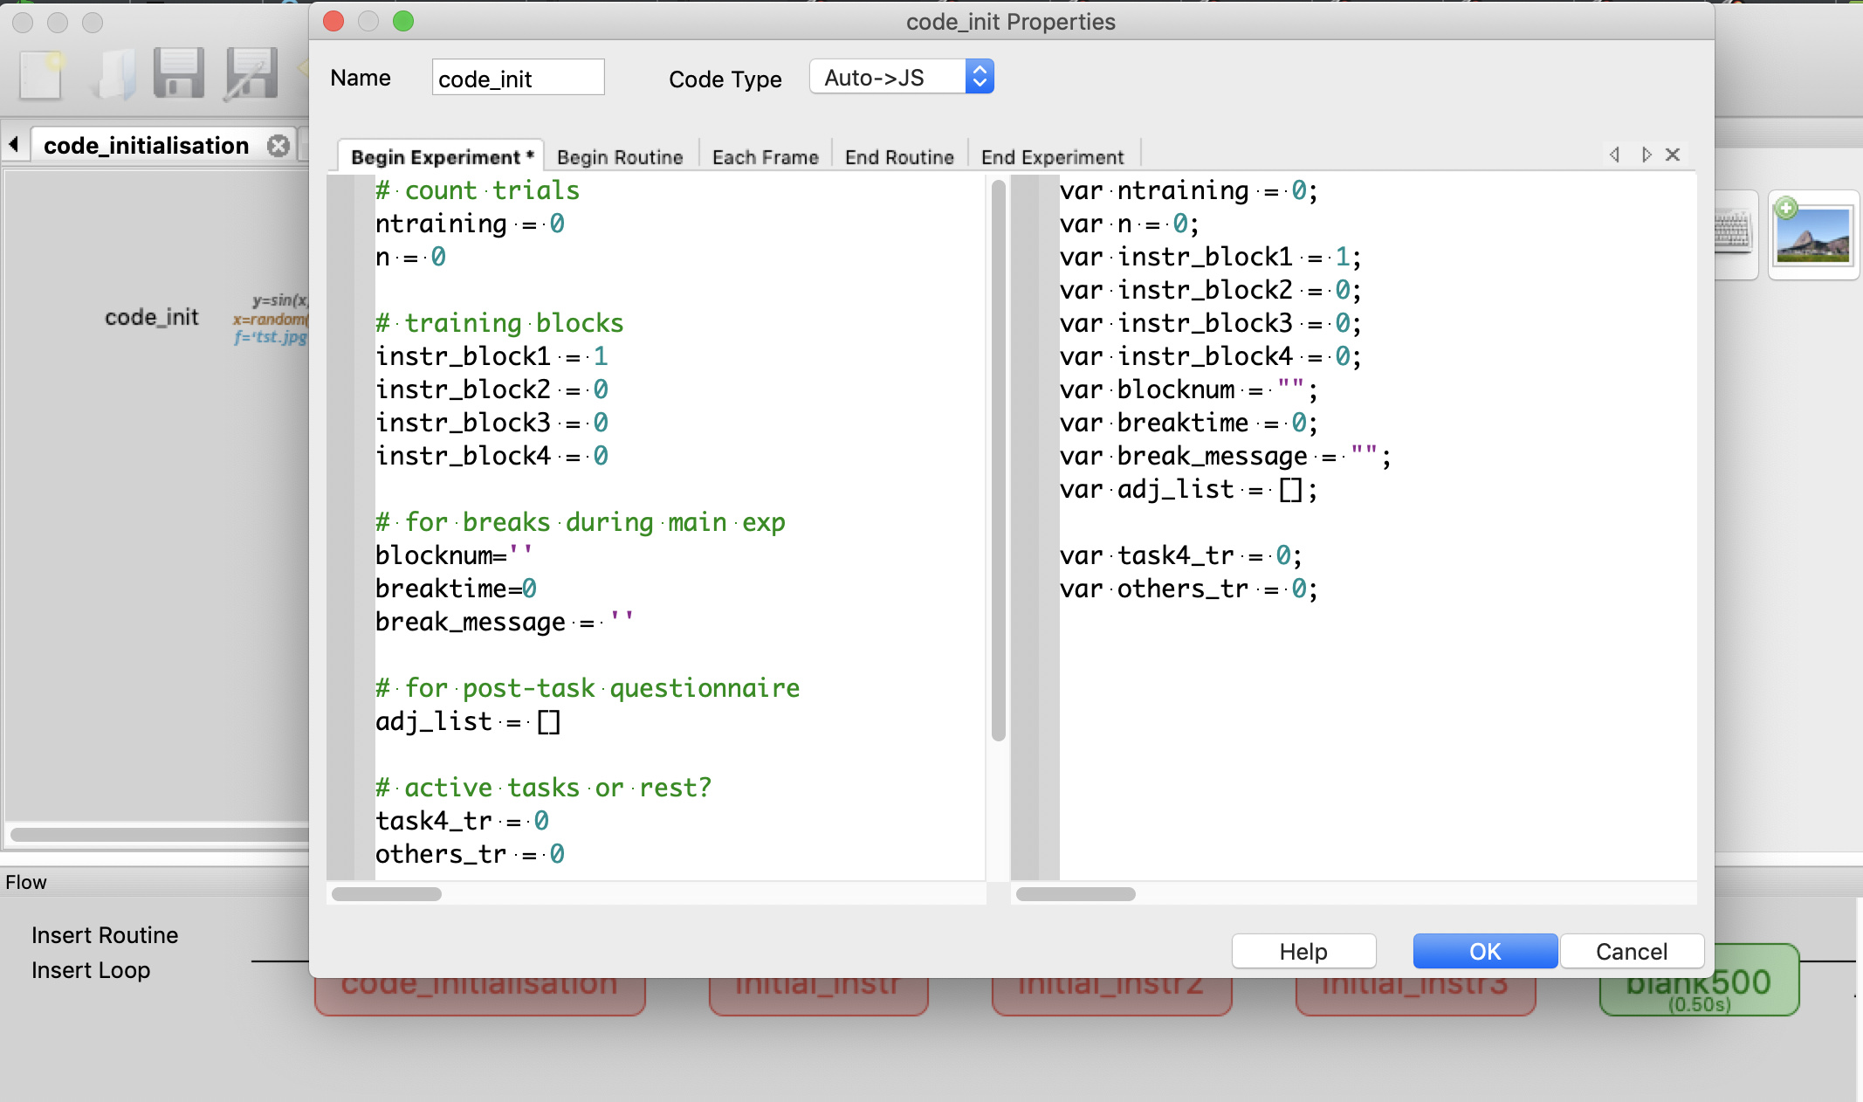The width and height of the screenshot is (1863, 1102).
Task: Click the Open folder toolbar icon
Action: click(114, 73)
